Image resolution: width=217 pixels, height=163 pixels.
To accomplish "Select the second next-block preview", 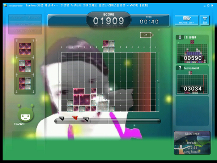I will [x=25, y=65].
